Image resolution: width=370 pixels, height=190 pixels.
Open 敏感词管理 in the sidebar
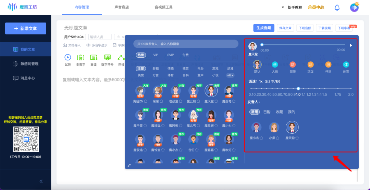point(26,64)
